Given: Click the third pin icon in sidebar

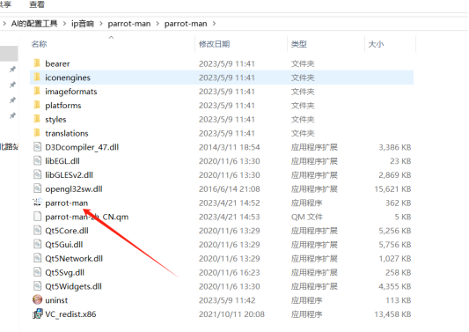Looking at the screenshot, I should point(12,100).
